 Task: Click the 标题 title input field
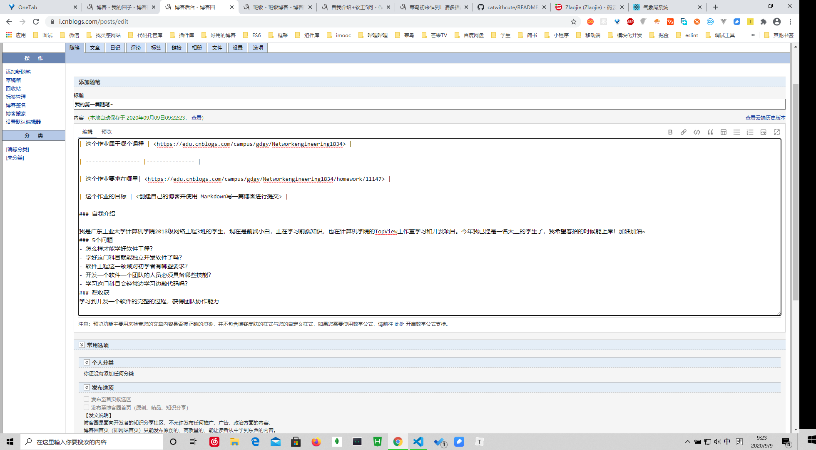pyautogui.click(x=429, y=105)
